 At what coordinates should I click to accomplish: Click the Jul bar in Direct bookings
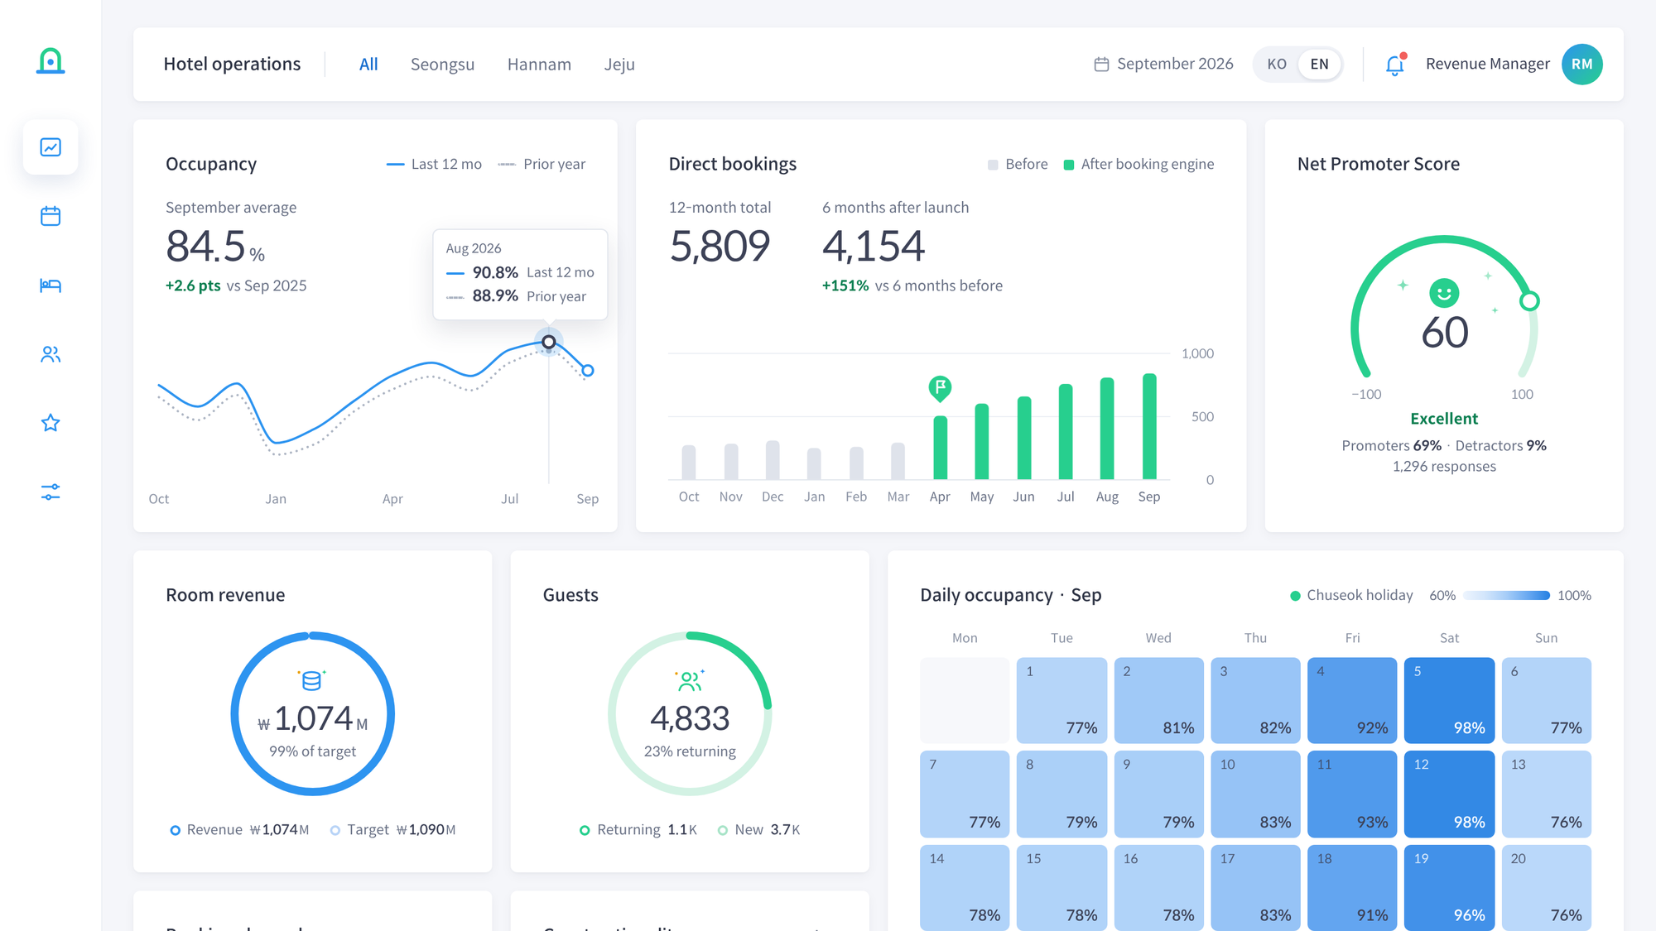click(1066, 431)
